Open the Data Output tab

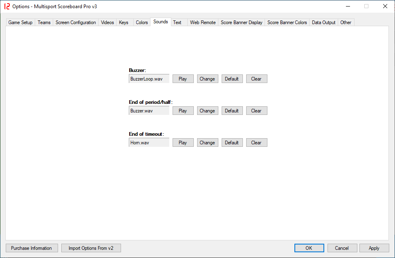(323, 22)
